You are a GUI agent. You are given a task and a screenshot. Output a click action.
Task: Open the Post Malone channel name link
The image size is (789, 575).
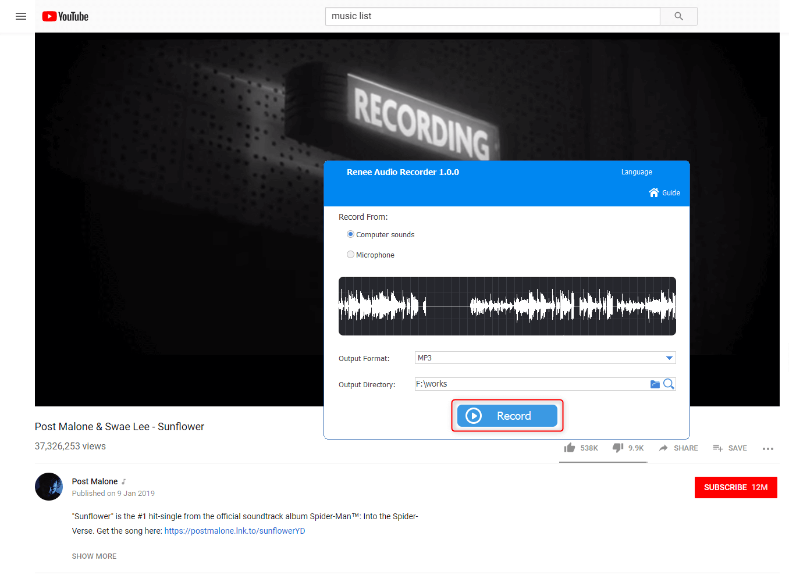click(95, 481)
